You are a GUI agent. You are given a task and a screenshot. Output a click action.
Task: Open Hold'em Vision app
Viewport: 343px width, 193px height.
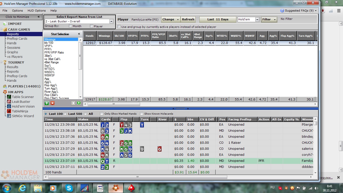[x=23, y=106]
